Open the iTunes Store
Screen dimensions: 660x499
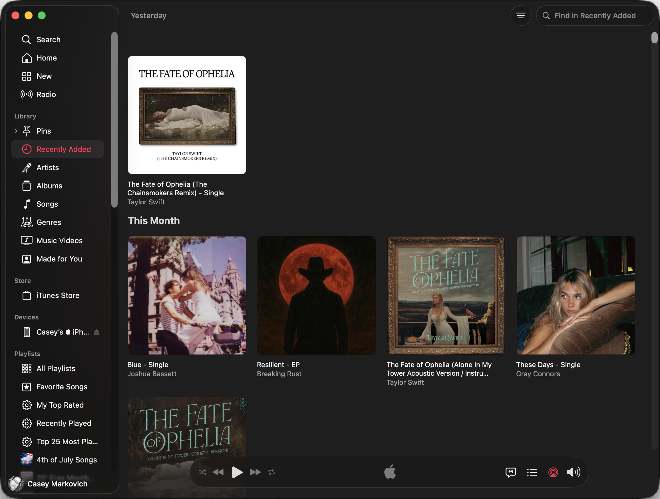(x=58, y=295)
